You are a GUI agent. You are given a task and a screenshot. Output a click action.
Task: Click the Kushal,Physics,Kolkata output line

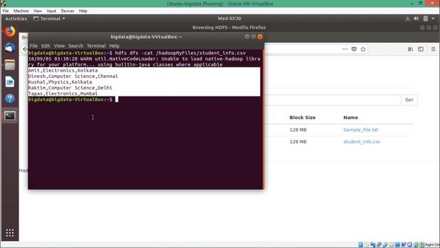(x=60, y=82)
